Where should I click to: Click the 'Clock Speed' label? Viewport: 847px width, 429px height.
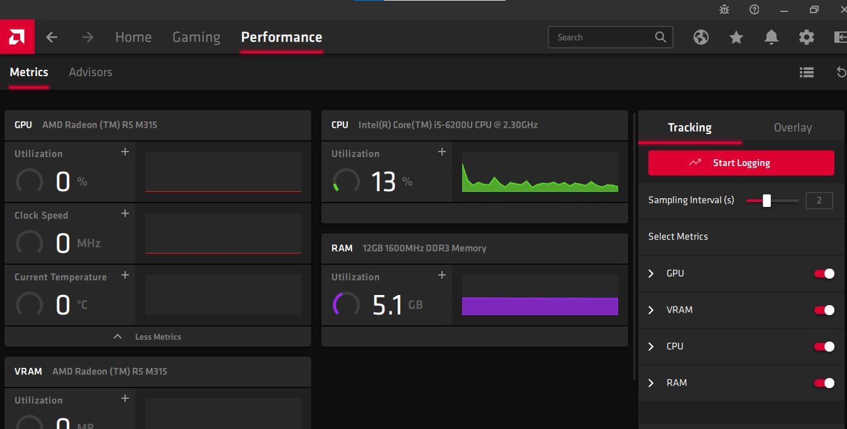coord(42,215)
